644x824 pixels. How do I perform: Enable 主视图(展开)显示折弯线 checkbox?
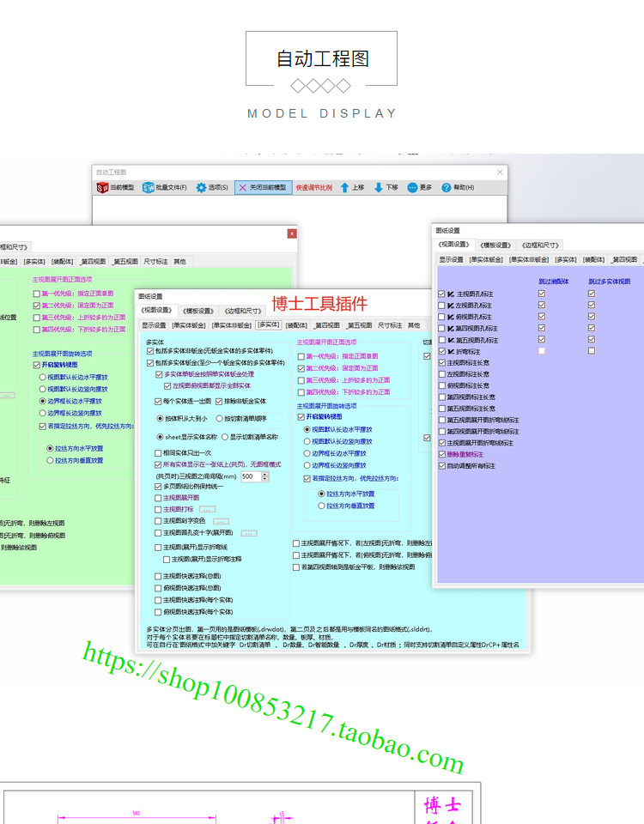158,548
